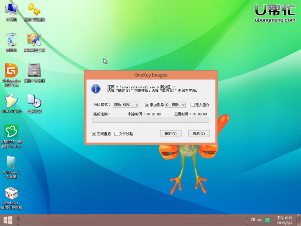Viewport: 301px width, 226px height.
Task: Enable the 文件校验 (file verify) checkbox
Action: click(x=116, y=133)
